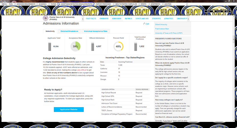Click the Admission Test Score criteria row
The height and width of the screenshot is (128, 237).
125,103
